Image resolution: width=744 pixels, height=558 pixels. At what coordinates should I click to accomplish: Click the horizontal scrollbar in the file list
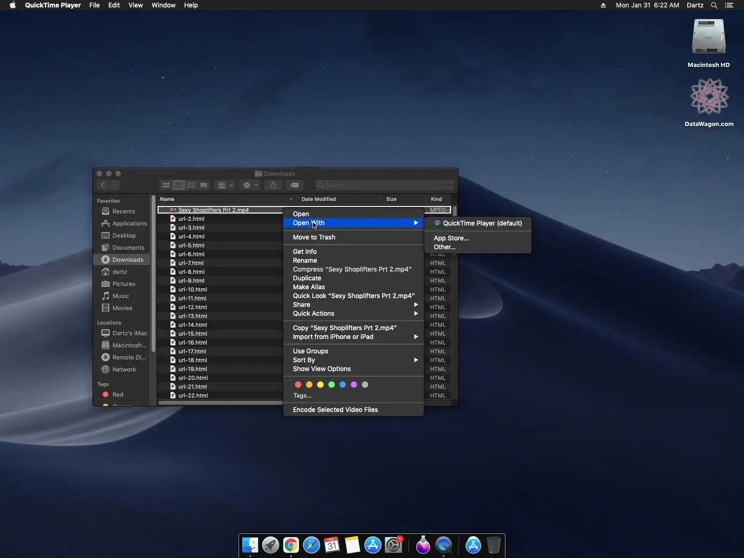coord(220,403)
